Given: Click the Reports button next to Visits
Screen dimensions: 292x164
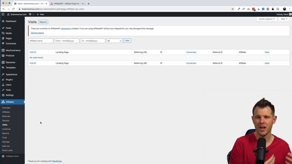Looking at the screenshot, I should coord(43,22).
